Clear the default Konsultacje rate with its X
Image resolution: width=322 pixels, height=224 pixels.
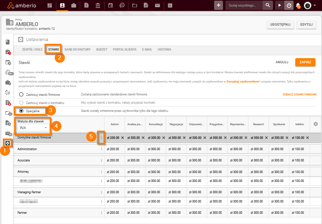(163, 138)
